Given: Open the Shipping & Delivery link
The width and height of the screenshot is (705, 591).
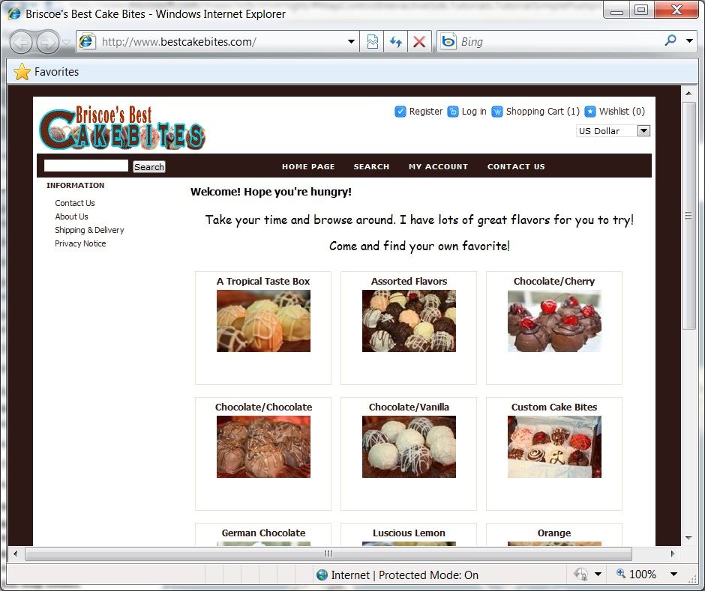Looking at the screenshot, I should [89, 230].
